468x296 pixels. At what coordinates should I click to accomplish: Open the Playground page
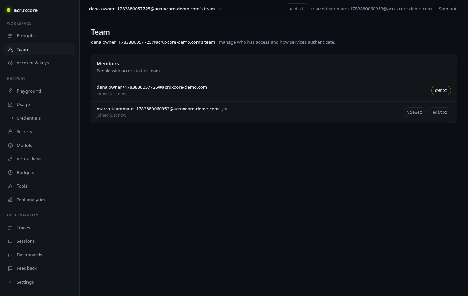coord(40,91)
